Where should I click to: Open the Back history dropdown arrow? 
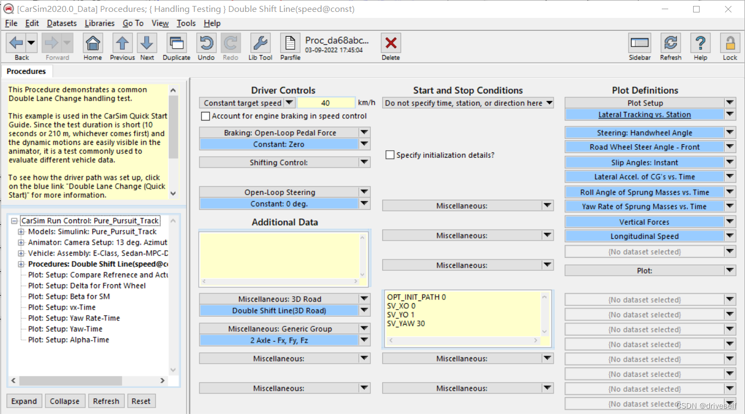(31, 43)
